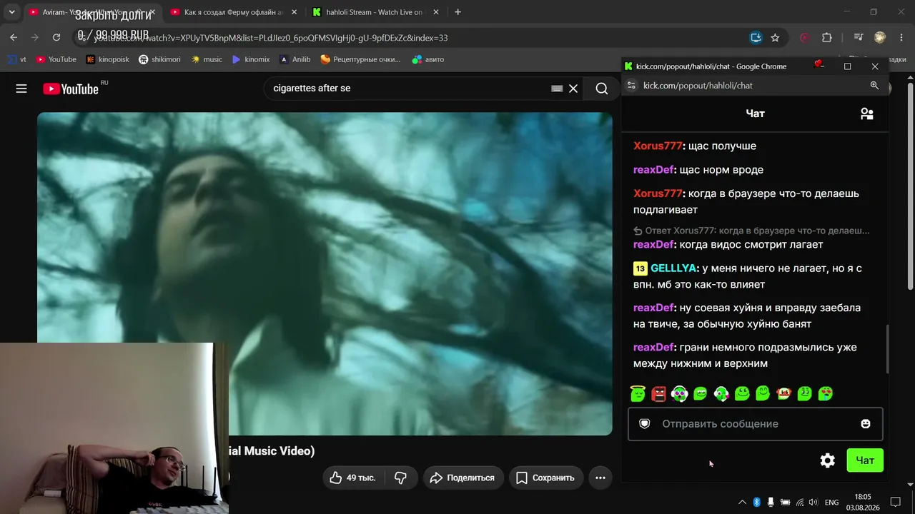Dislike the YouTube video

pos(400,478)
